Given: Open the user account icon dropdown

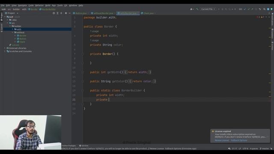Looking at the screenshot, I should 192,9.
